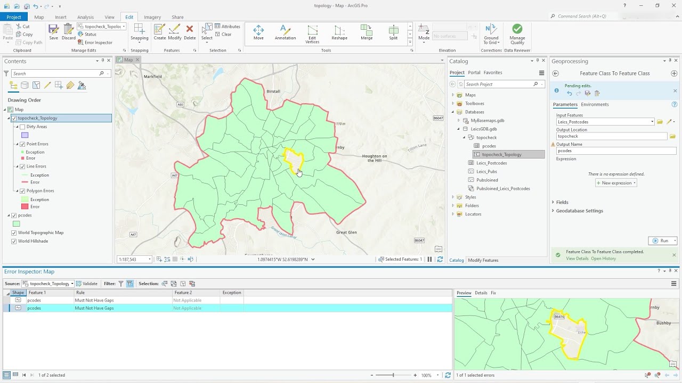682x383 pixels.
Task: Clear the current selection
Action: [223, 35]
